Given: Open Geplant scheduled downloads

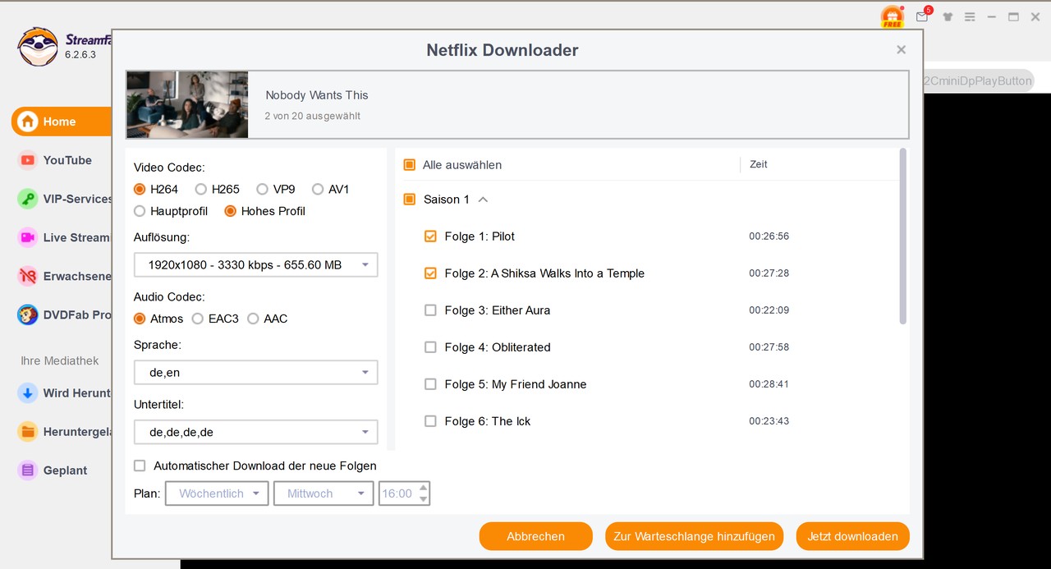Looking at the screenshot, I should pos(66,470).
